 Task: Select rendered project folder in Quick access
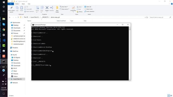coord(18,44)
